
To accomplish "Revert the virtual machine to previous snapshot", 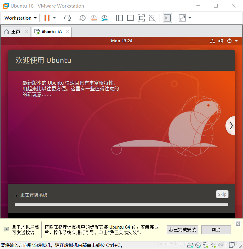I will [94, 18].
